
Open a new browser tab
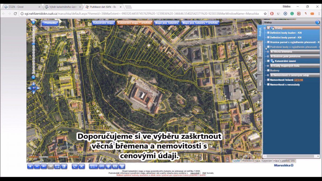128,7
